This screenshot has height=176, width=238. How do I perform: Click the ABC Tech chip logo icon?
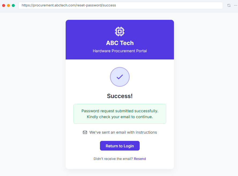tap(120, 32)
